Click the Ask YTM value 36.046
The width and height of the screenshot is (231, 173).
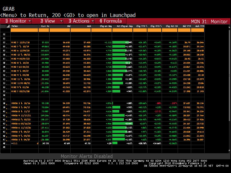click(200, 43)
